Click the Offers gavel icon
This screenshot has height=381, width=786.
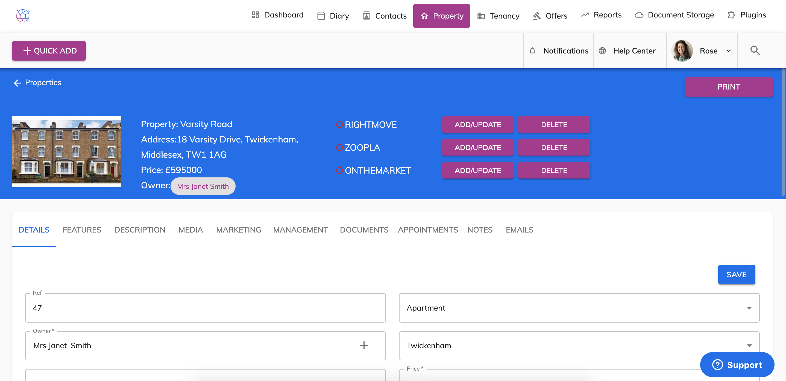[537, 16]
